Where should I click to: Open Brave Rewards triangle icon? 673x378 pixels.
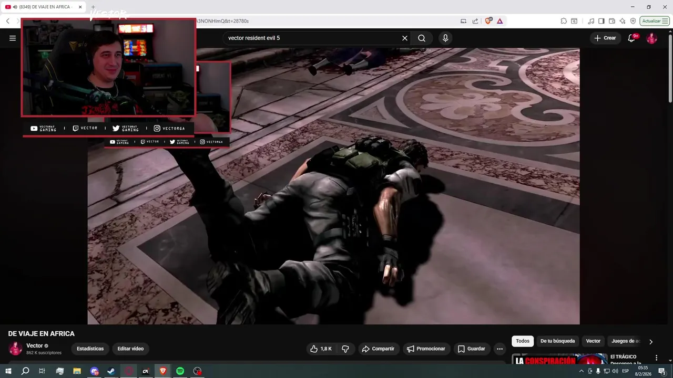coord(499,21)
